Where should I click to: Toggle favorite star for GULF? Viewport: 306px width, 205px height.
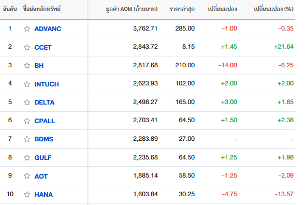(27, 157)
